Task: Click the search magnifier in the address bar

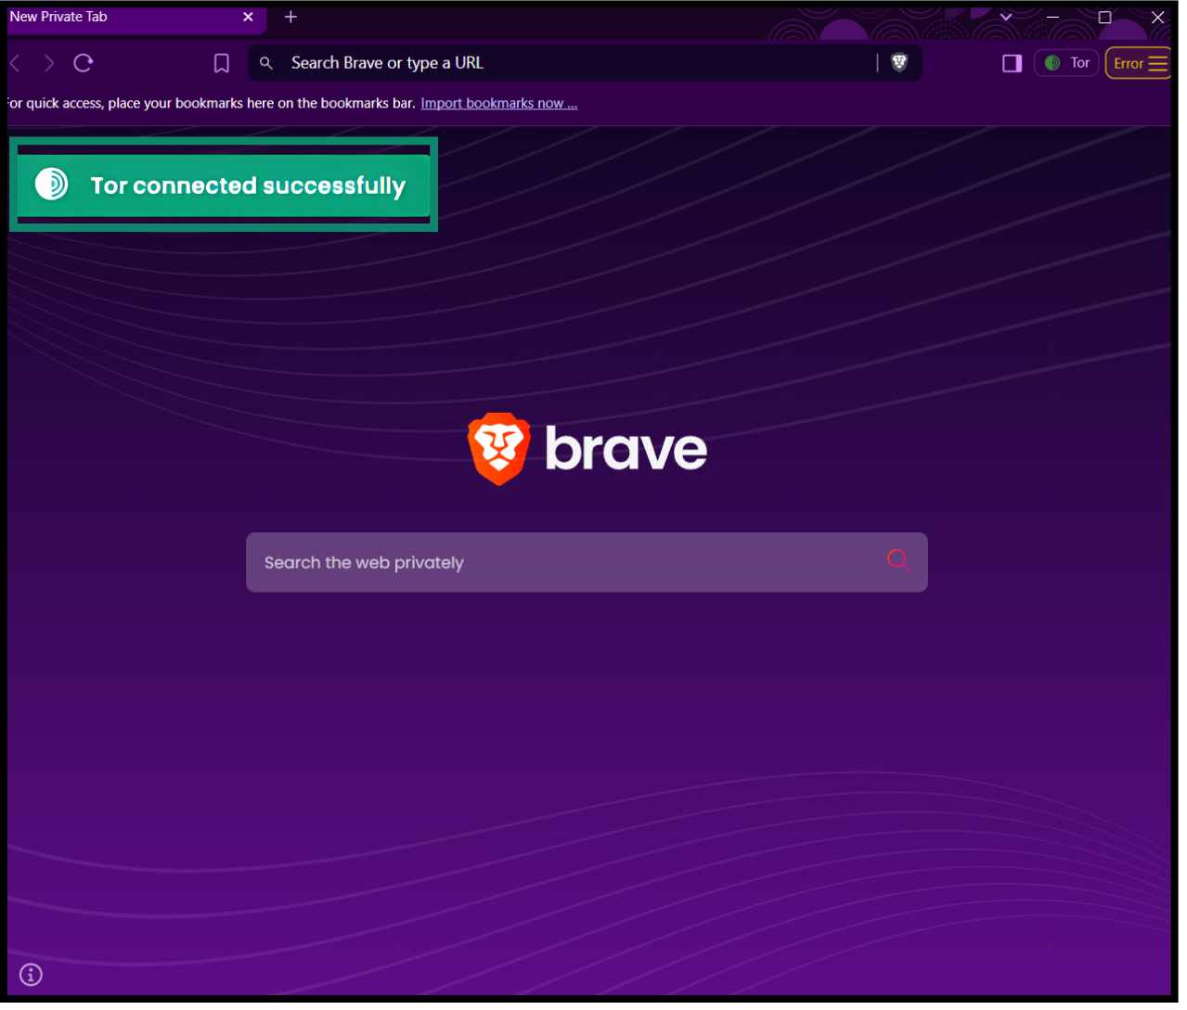Action: (266, 63)
